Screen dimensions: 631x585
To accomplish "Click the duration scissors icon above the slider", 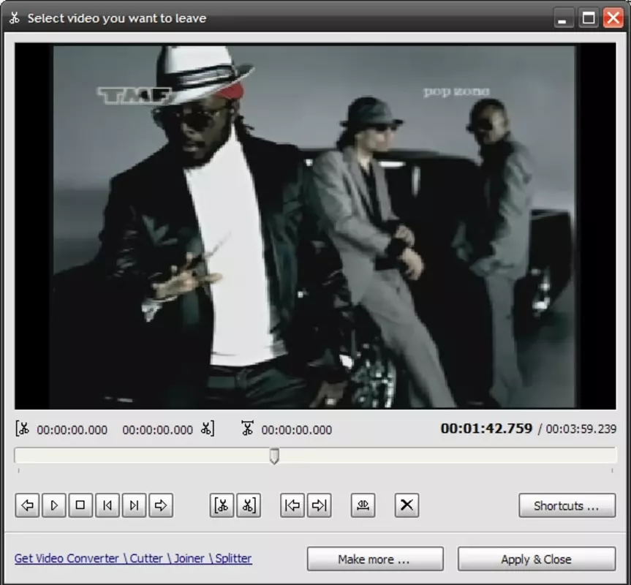I will point(247,428).
